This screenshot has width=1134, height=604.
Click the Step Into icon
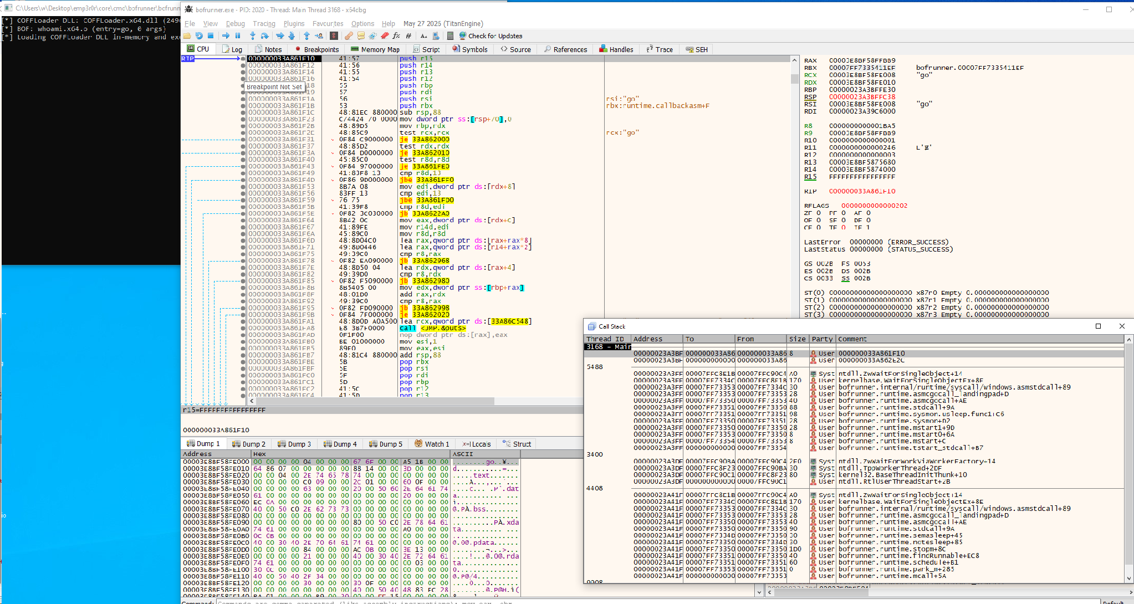pos(253,35)
